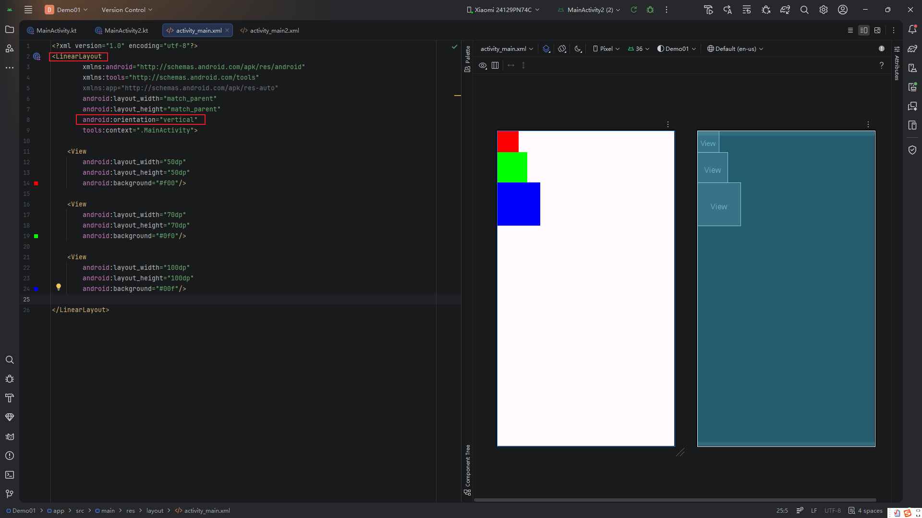Click the LF line separator status
This screenshot has height=518, width=922.
pyautogui.click(x=814, y=510)
